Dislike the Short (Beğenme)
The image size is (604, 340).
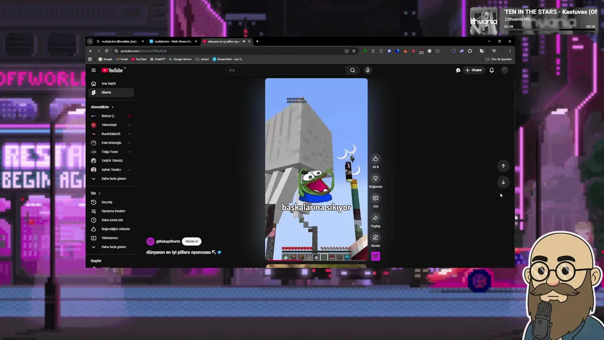tap(376, 178)
